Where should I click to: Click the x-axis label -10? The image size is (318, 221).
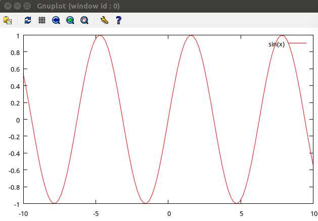point(23,214)
